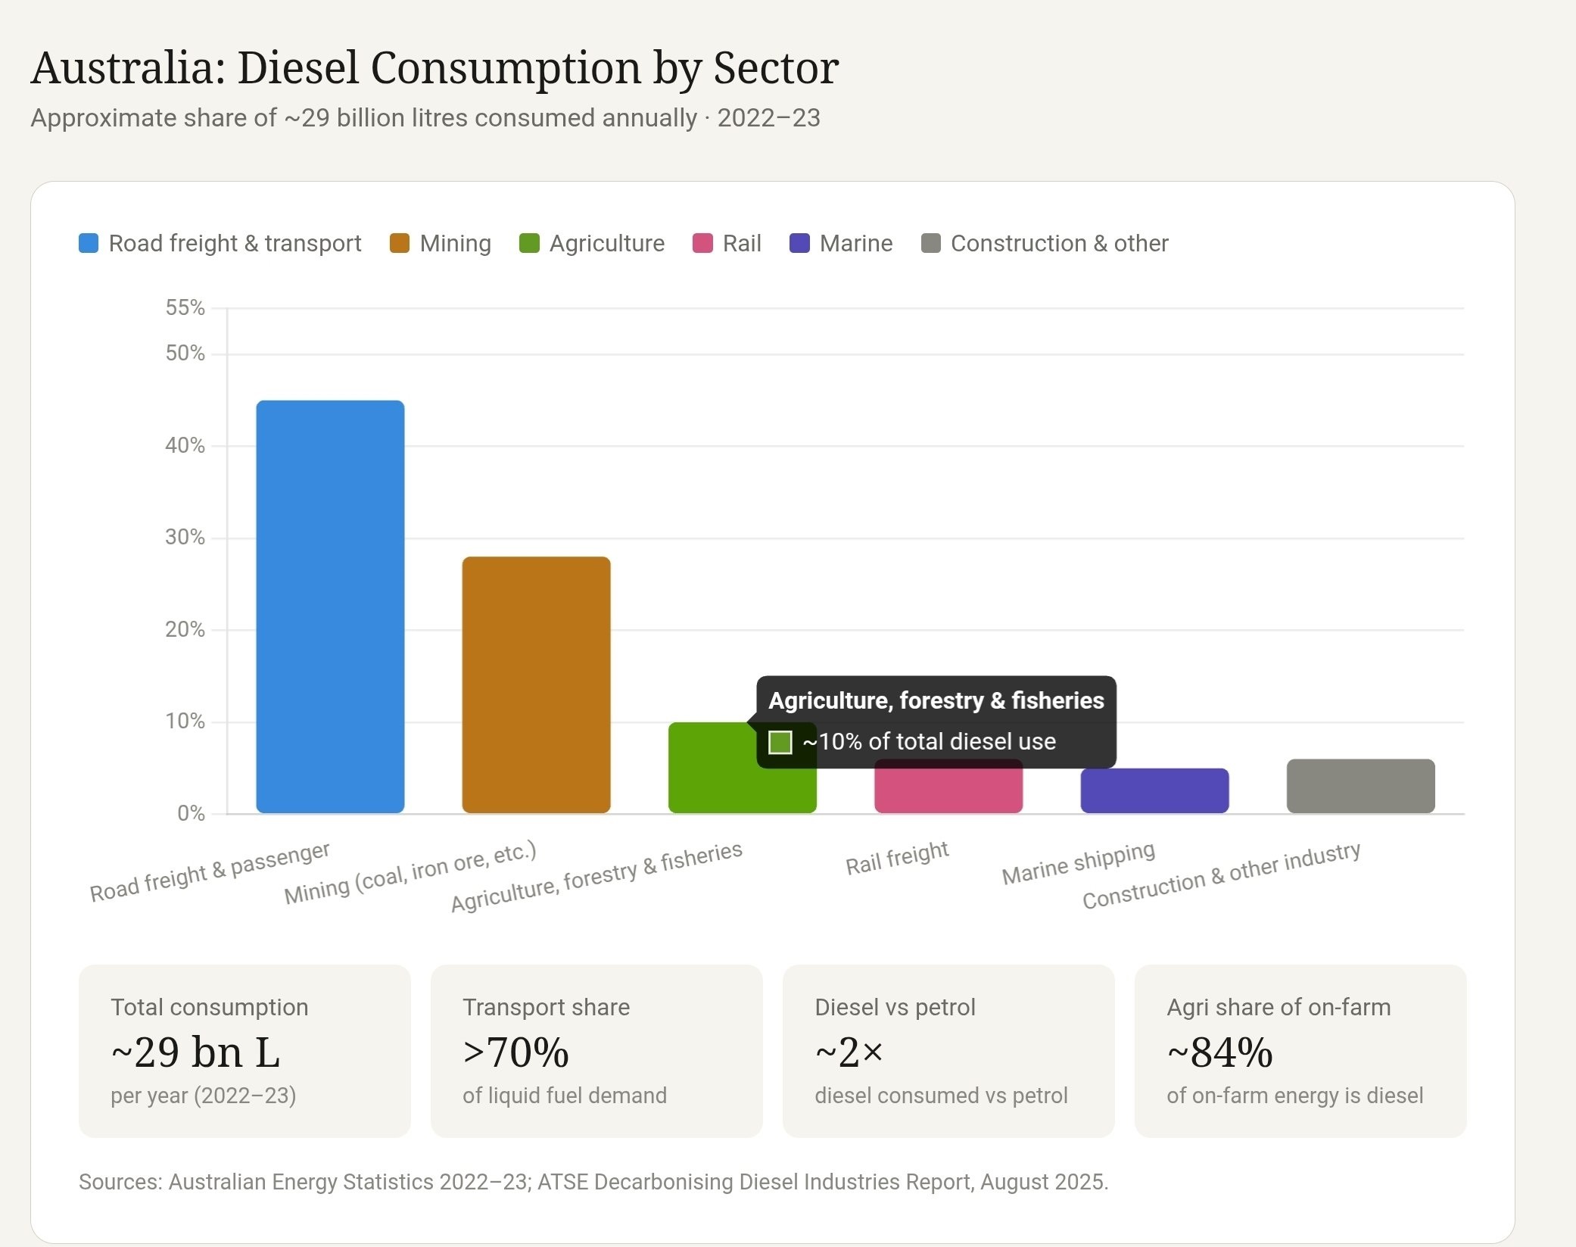Click the Rail freight axis label
Viewport: 1576px width, 1247px height.
click(x=896, y=858)
